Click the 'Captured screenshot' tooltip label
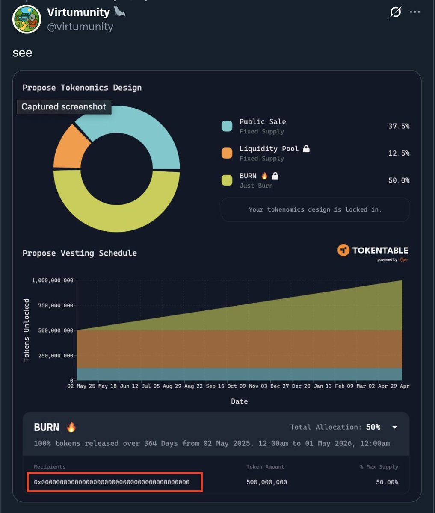The image size is (435, 513). click(64, 106)
